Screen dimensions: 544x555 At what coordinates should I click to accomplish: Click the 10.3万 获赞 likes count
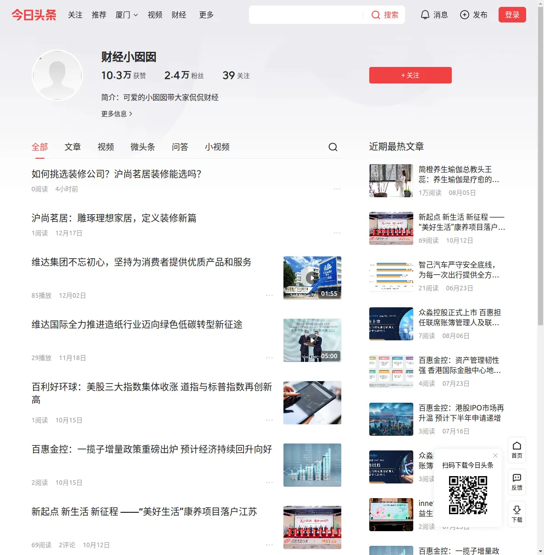point(124,75)
